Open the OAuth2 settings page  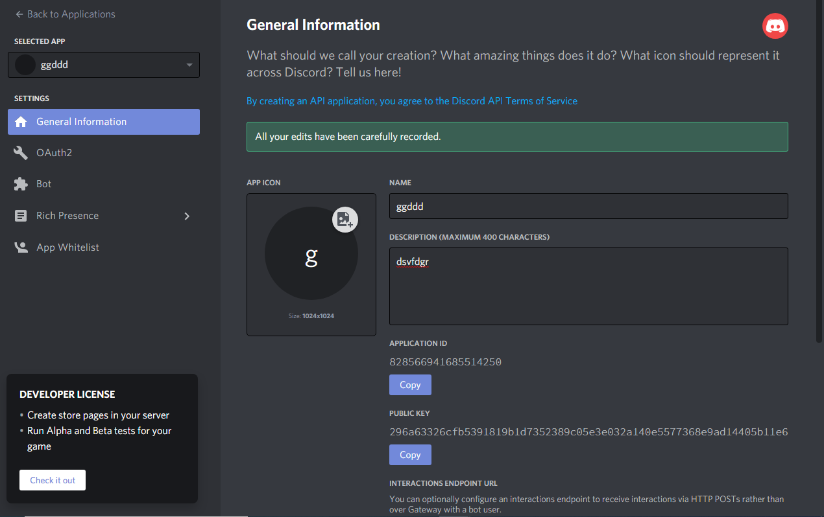(x=54, y=153)
